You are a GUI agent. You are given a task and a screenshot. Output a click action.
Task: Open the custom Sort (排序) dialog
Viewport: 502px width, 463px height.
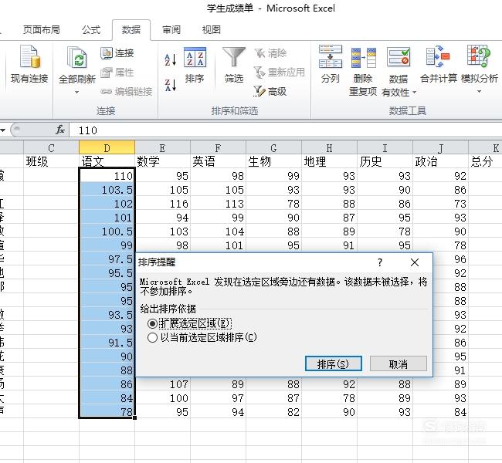pyautogui.click(x=195, y=65)
